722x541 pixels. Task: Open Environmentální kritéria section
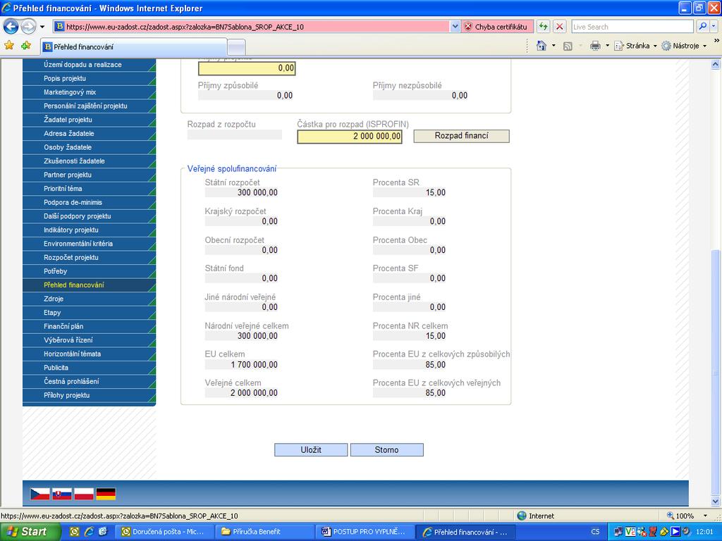click(x=89, y=244)
